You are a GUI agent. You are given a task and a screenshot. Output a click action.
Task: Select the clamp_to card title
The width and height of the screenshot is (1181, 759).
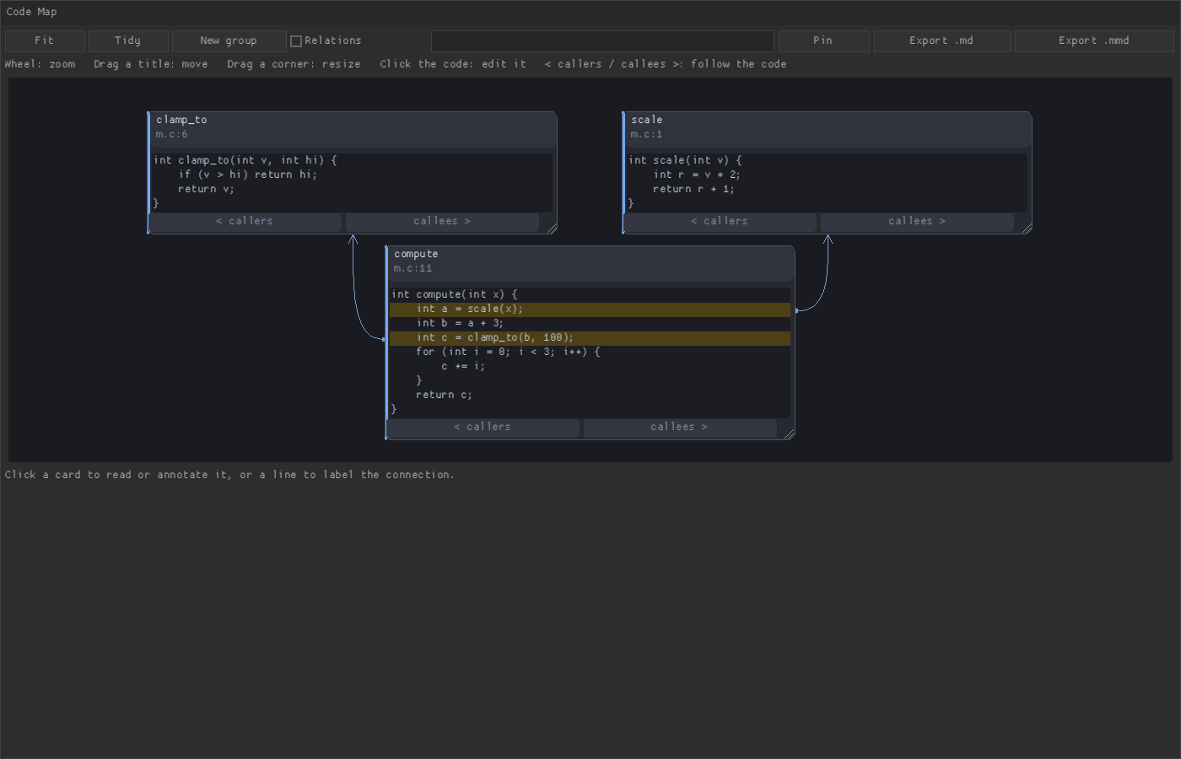pos(181,120)
